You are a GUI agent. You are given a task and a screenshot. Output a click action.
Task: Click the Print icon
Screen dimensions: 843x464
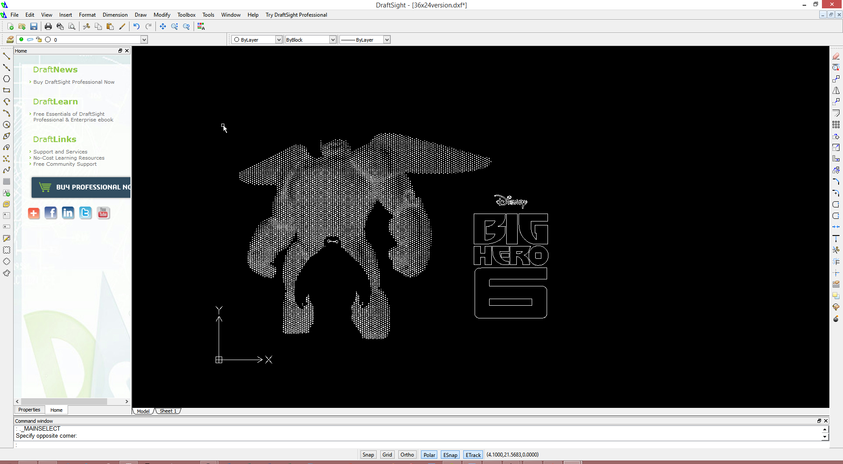point(48,26)
